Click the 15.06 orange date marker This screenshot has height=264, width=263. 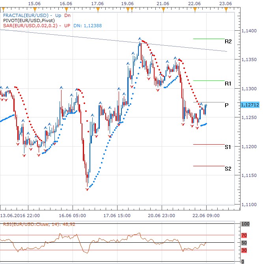point(35,9)
